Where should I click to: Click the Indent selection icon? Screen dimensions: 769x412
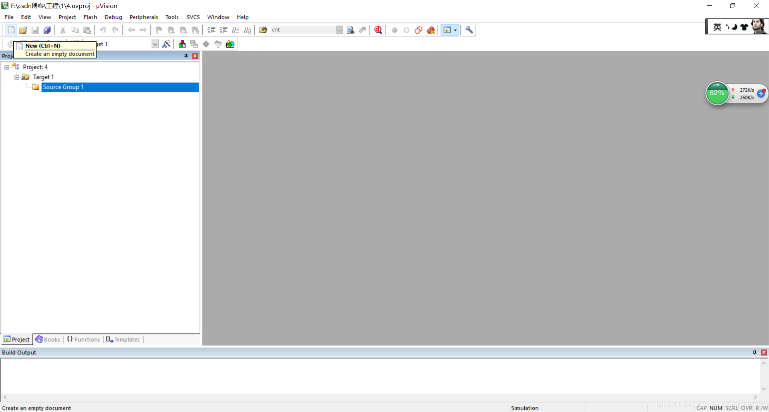[211, 30]
